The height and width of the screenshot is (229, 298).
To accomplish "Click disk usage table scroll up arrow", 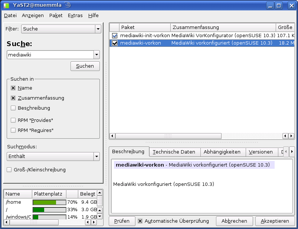I will (100, 193).
